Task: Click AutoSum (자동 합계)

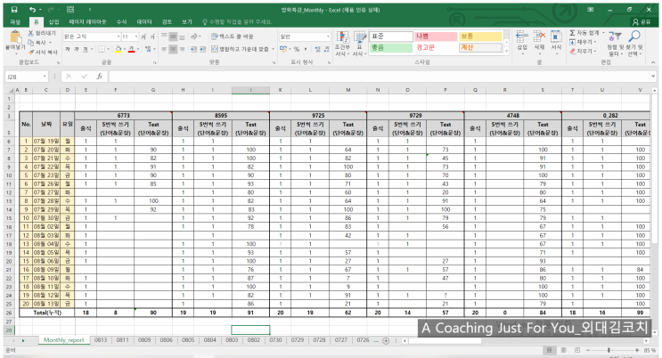Action: 584,33
